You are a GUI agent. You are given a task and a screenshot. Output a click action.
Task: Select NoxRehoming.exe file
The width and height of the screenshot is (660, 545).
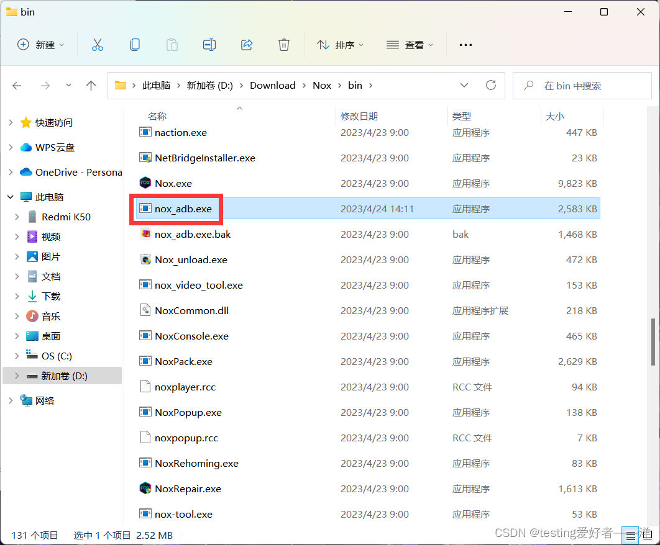369,463
